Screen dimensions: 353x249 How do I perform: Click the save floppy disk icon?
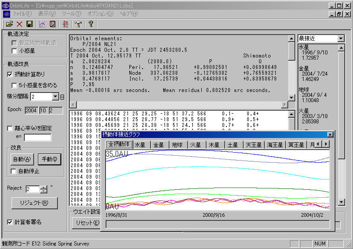(x=30, y=24)
